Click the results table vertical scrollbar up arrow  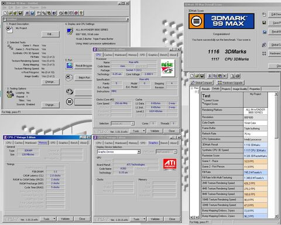click(x=276, y=94)
